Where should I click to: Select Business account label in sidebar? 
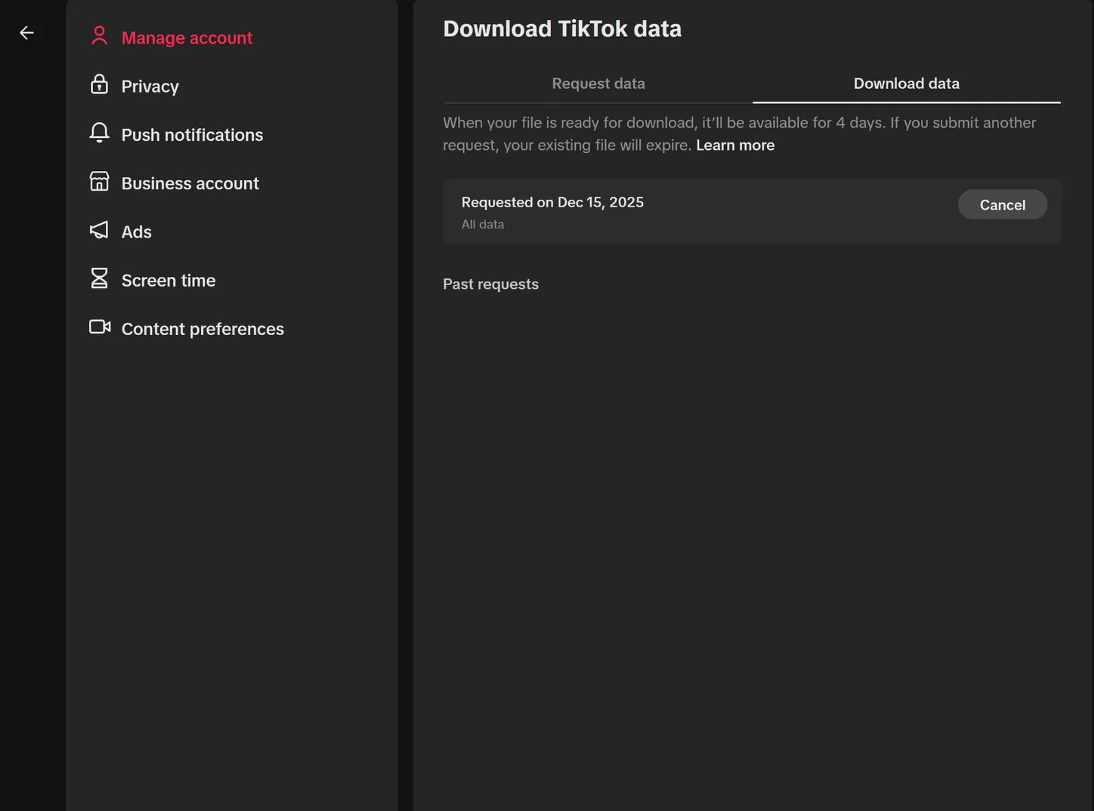(190, 184)
